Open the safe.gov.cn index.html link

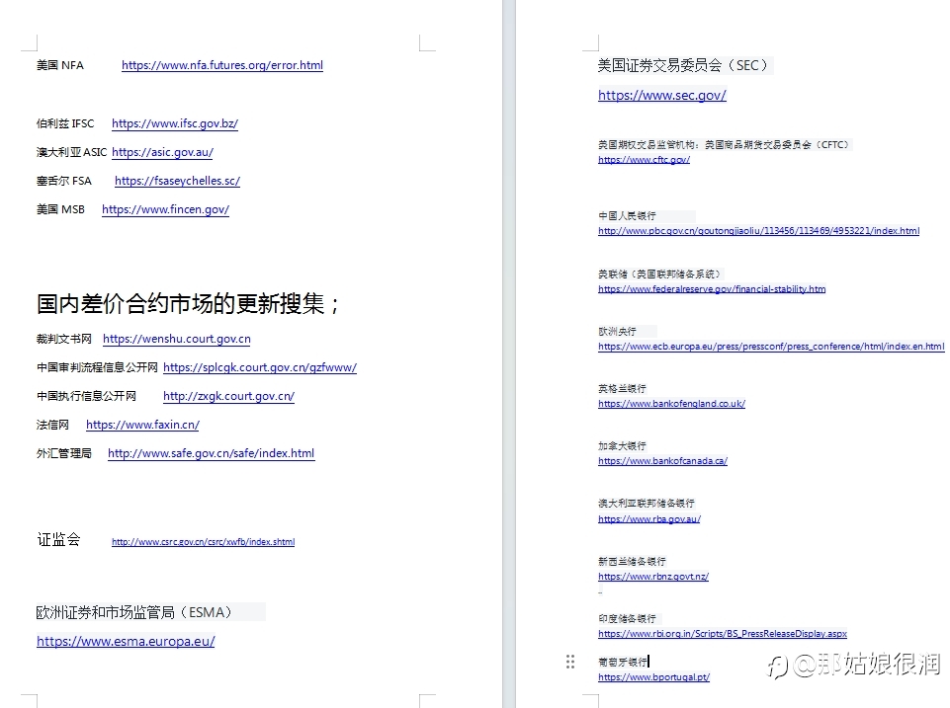pos(212,453)
